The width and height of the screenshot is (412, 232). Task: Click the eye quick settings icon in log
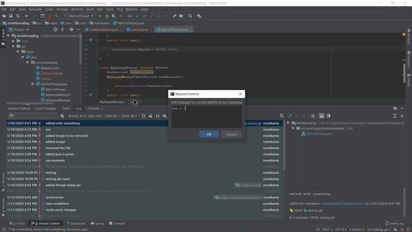tap(165, 116)
